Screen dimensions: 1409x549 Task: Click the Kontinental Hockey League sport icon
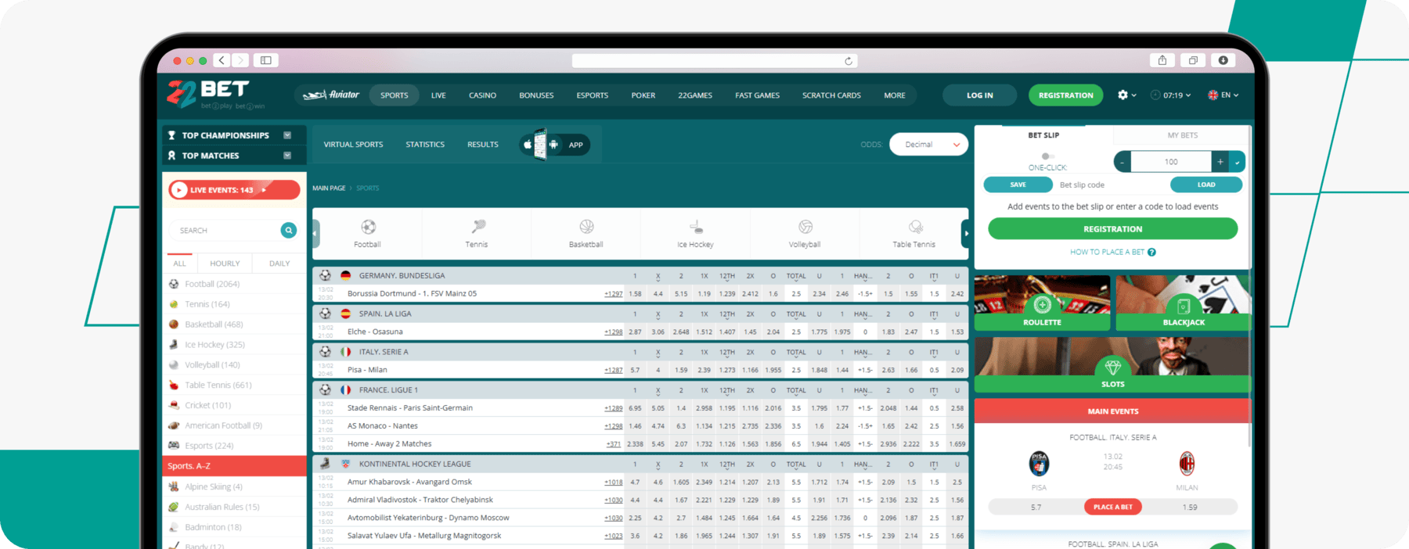click(x=325, y=464)
